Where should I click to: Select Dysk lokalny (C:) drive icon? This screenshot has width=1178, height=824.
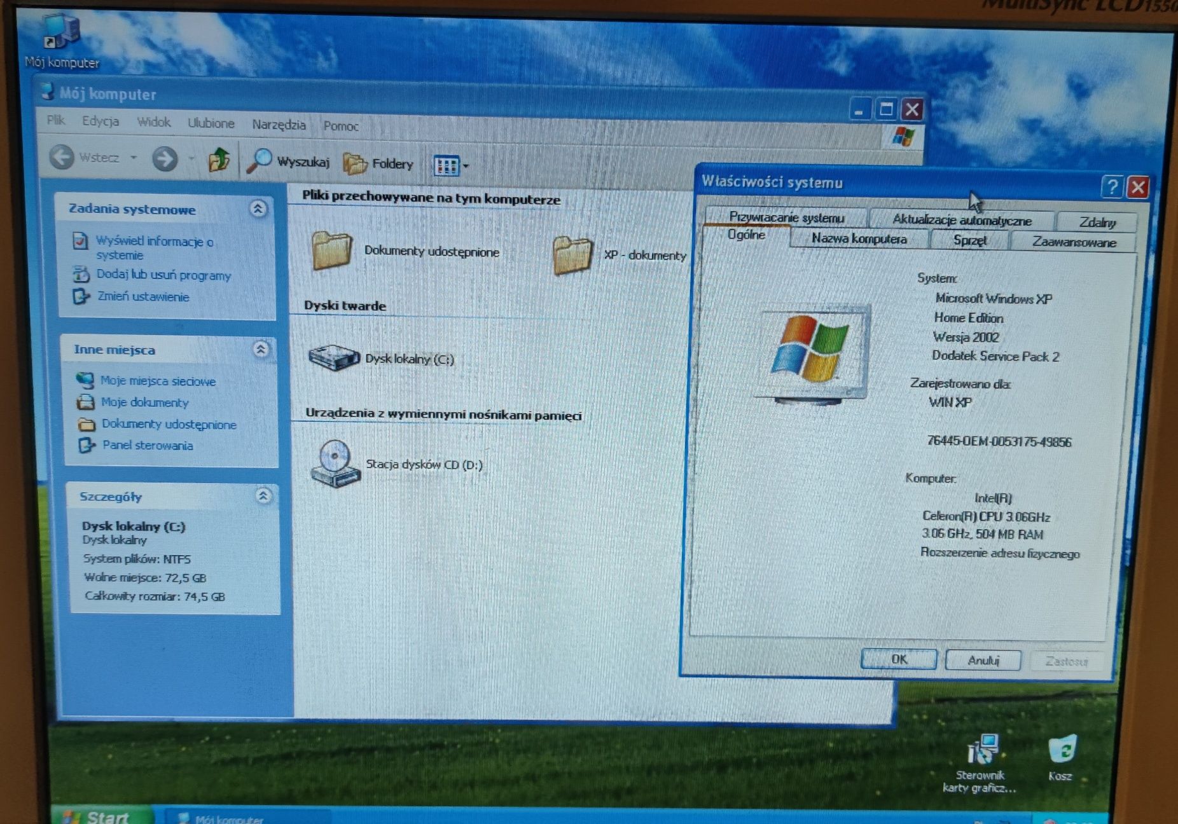click(x=334, y=357)
